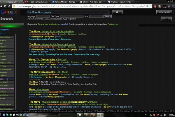Select TV Series & Films in the sidebar list
Screen dimensions: 175x117
(x=7, y=105)
